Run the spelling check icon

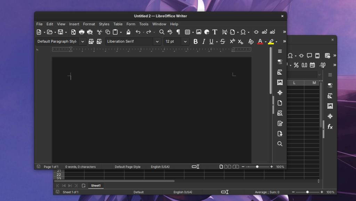170,32
